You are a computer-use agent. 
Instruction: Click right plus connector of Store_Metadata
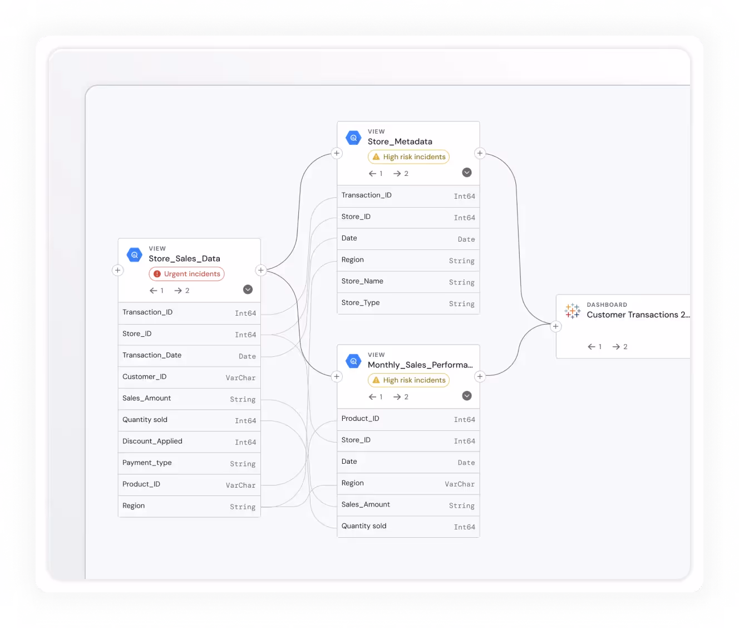[480, 153]
